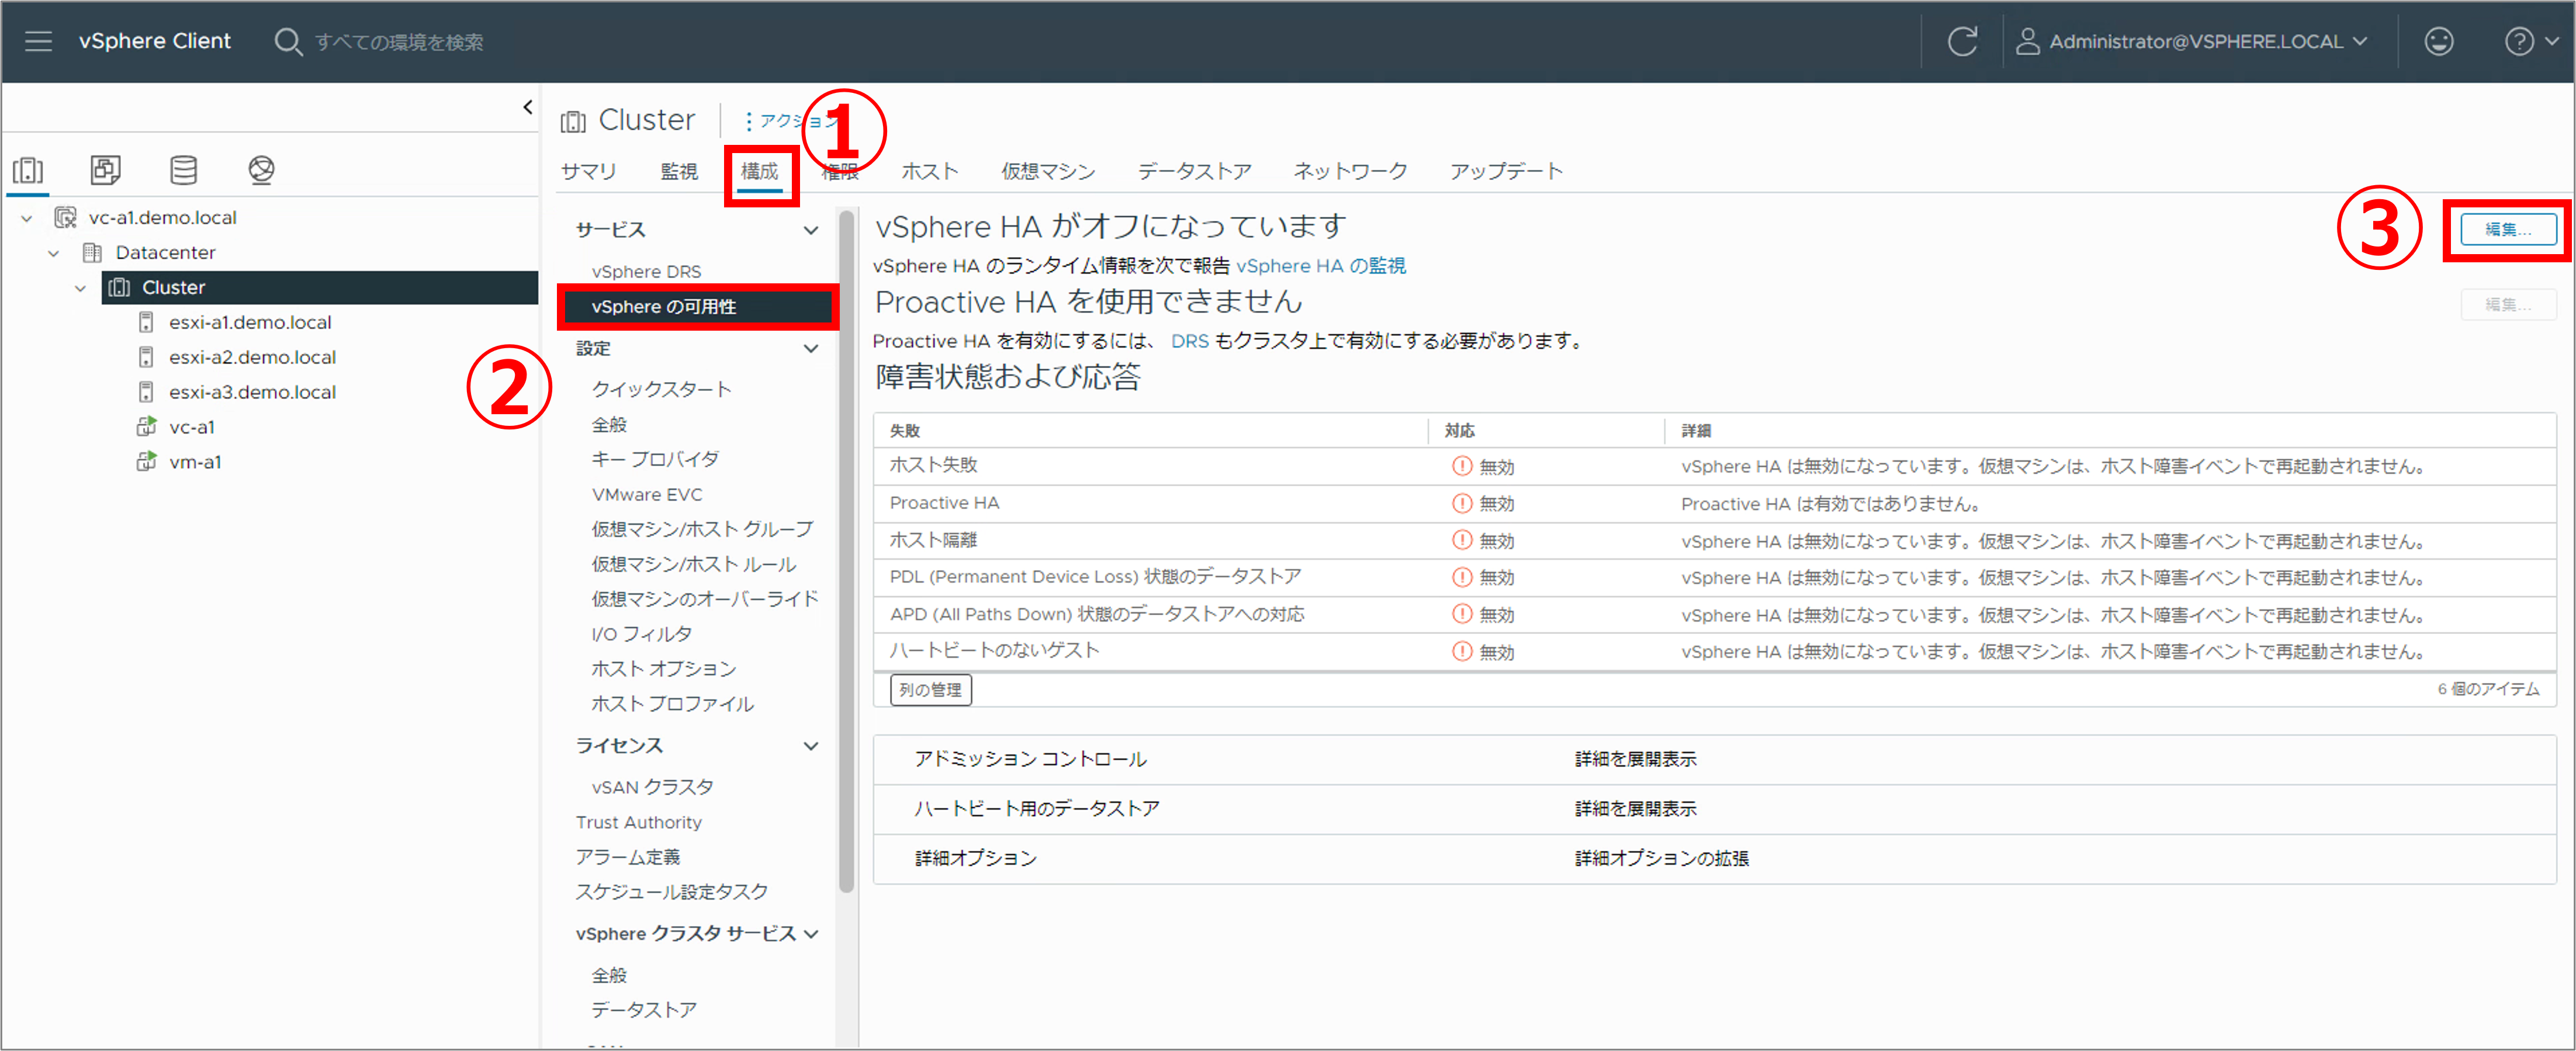Open the データストア tab

(x=1194, y=171)
